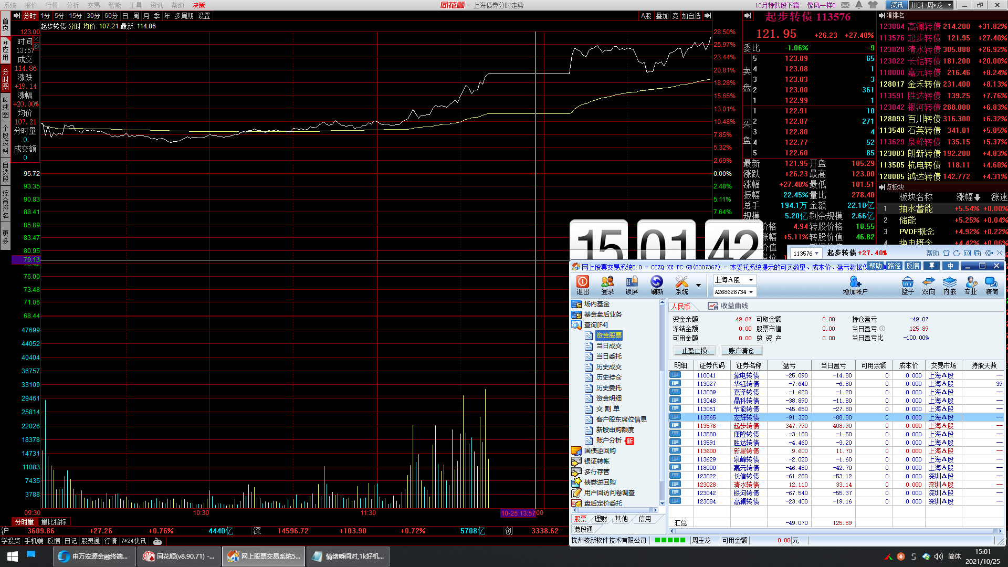The width and height of the screenshot is (1008, 567).
Task: Open the mail icon in top bar
Action: [x=845, y=5]
